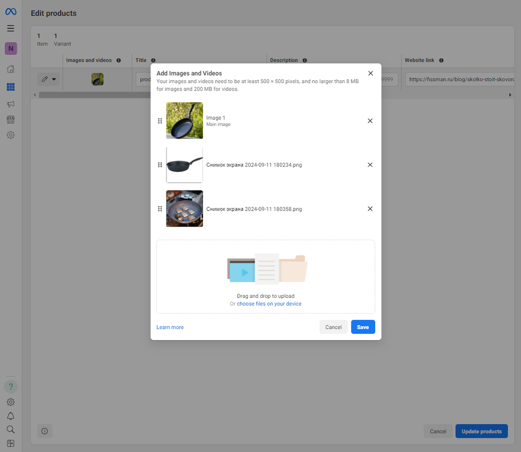This screenshot has width=521, height=452.
Task: Click Update products button
Action: [x=481, y=431]
